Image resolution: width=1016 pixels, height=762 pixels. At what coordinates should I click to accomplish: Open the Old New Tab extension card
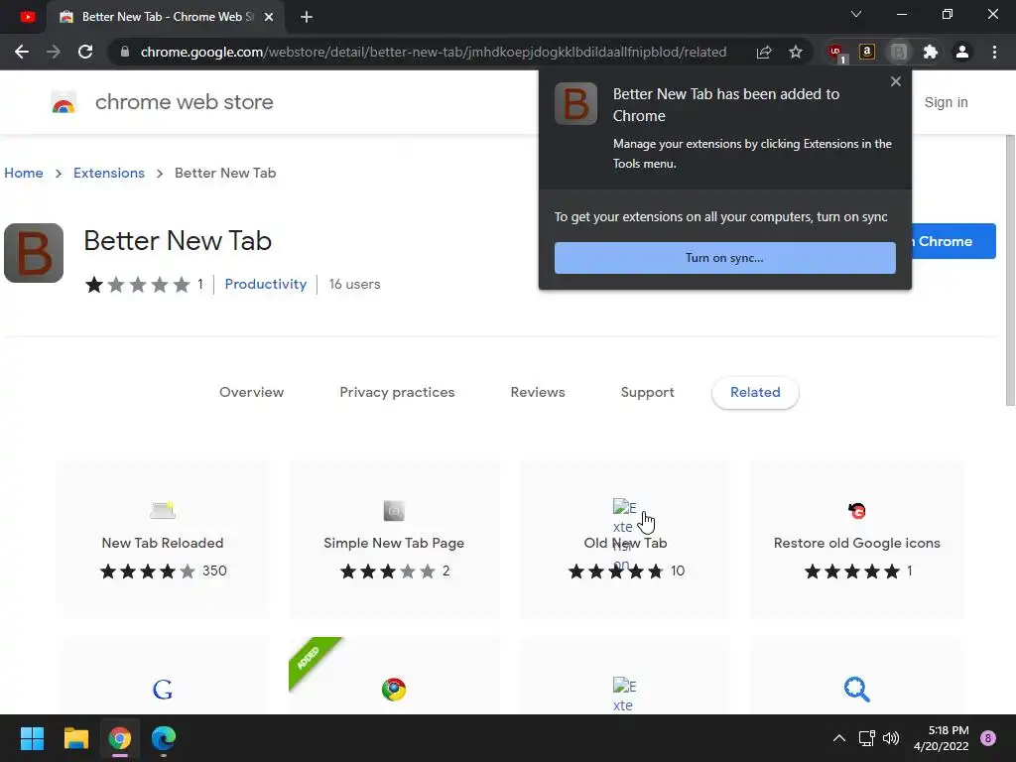[625, 540]
